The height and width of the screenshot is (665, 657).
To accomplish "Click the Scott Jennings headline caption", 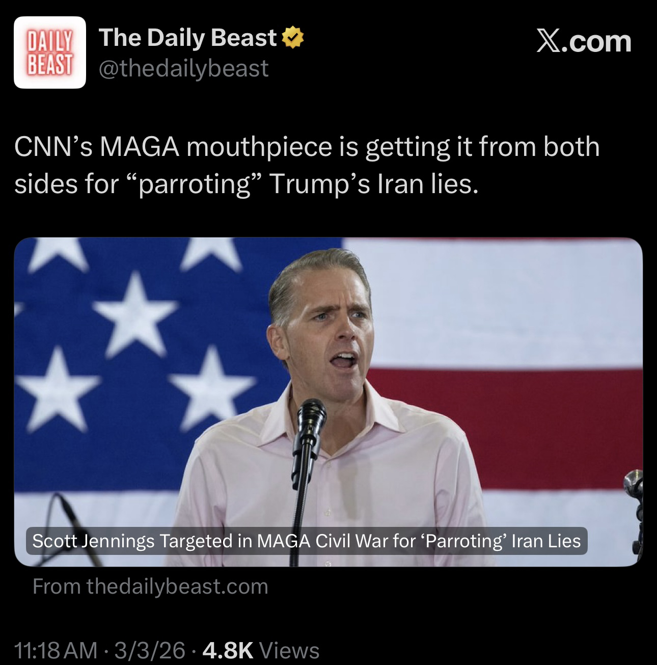I will click(307, 541).
